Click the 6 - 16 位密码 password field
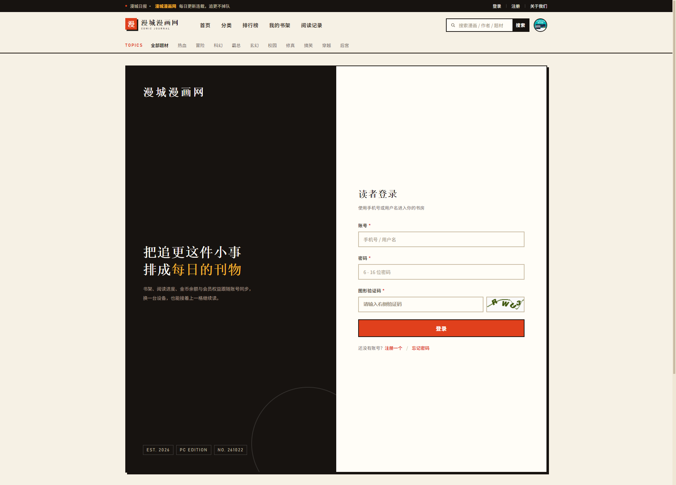This screenshot has height=485, width=676. click(x=441, y=272)
